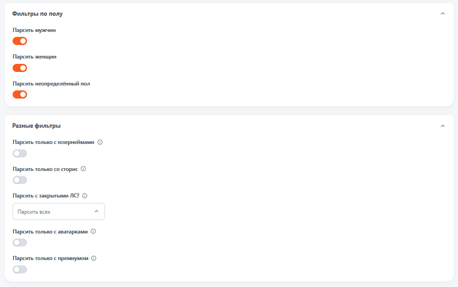The width and height of the screenshot is (458, 287).
Task: Click the 'Парсить с закрытыми ЛС?' label
Action: pos(46,196)
